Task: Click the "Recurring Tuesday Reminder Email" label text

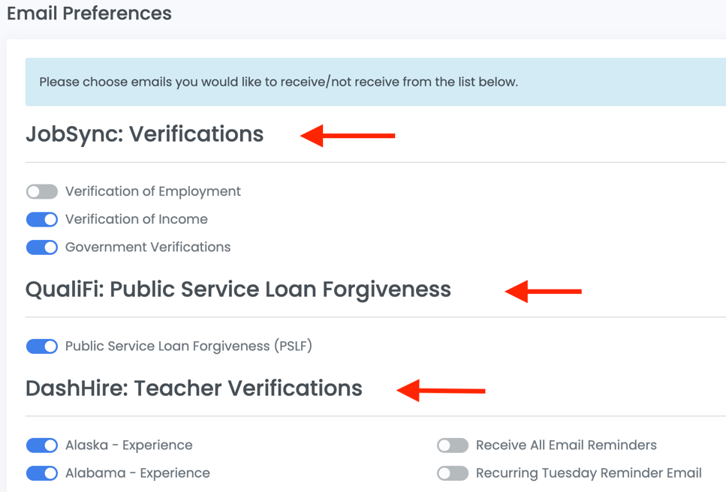Action: 589,472
